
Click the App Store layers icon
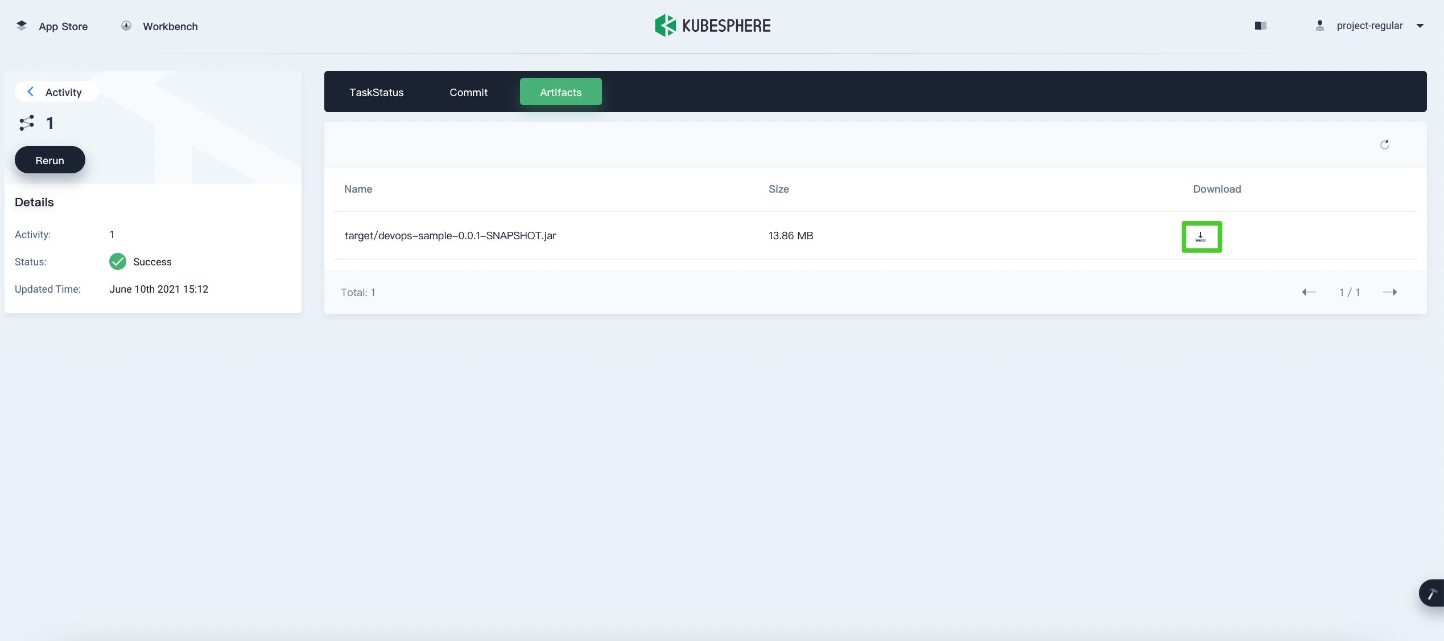point(22,26)
